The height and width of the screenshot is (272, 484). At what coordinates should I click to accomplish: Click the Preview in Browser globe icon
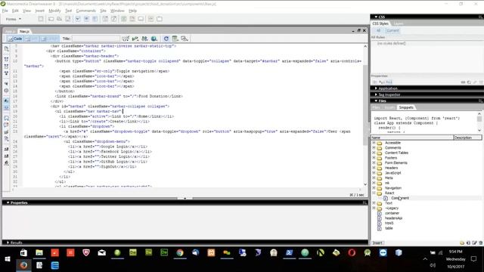154,39
